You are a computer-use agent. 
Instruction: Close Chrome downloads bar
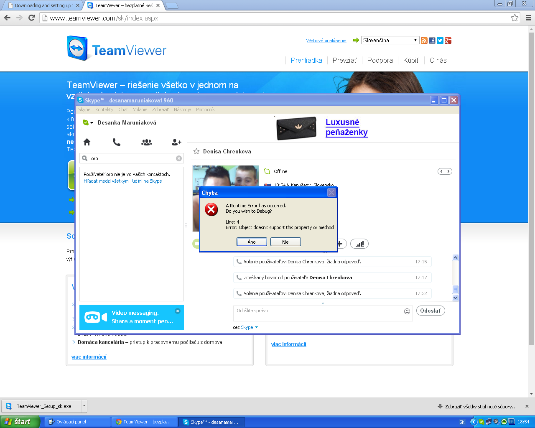[527, 406]
